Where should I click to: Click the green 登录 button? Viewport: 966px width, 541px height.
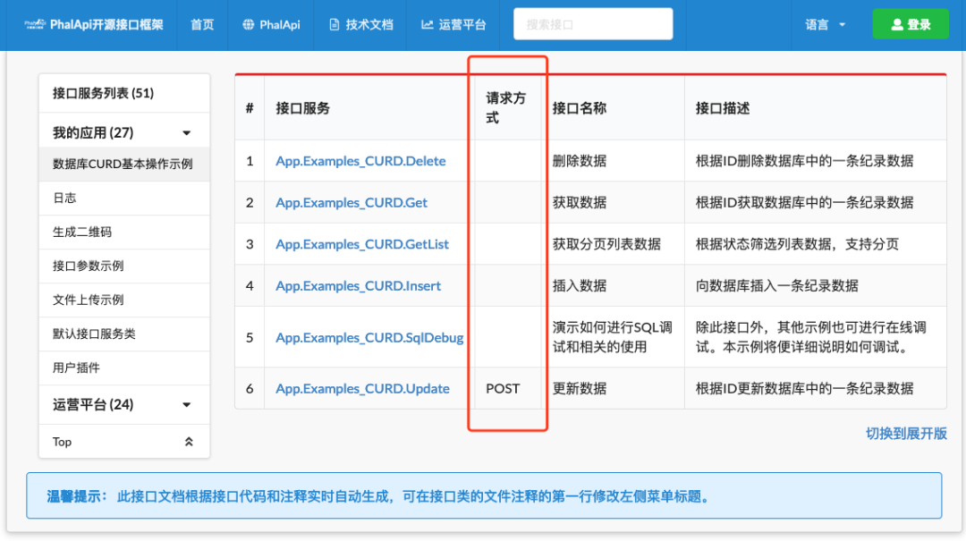pos(911,25)
